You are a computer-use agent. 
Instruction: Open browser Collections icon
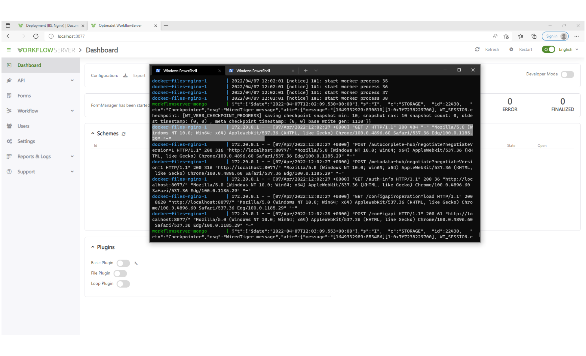pos(534,36)
